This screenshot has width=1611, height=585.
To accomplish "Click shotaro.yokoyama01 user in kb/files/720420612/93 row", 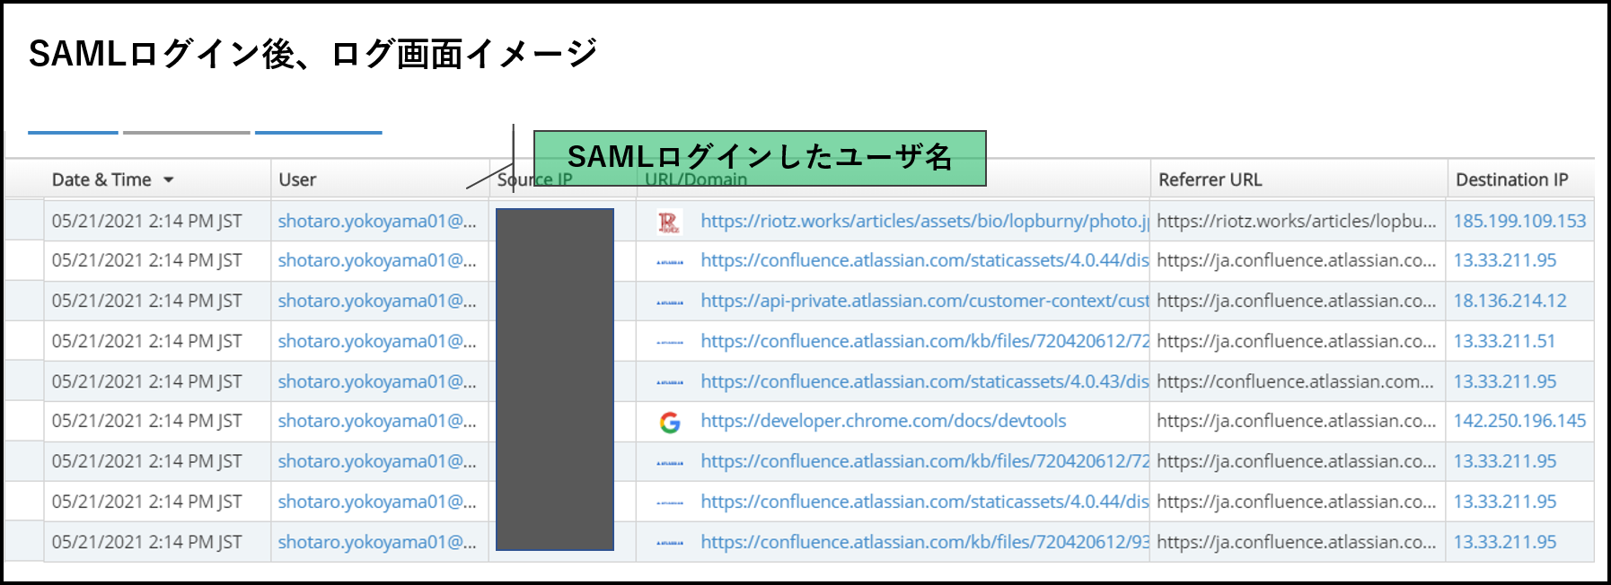I will [377, 542].
